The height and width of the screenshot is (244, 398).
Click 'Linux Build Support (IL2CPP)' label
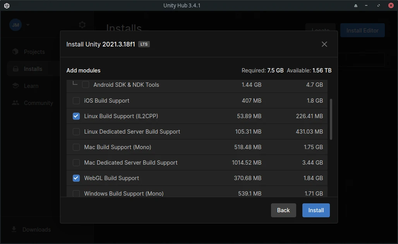[121, 116]
